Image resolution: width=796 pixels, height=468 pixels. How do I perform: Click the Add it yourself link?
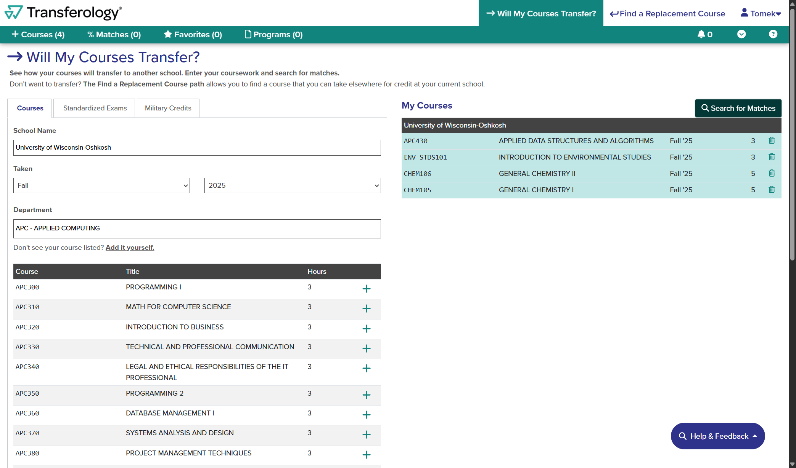130,248
